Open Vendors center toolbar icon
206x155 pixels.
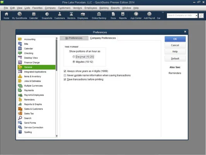pos(71,15)
